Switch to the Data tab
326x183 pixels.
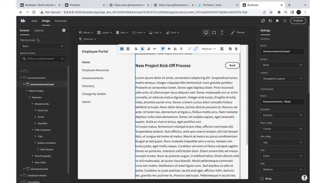pyautogui.click(x=34, y=21)
